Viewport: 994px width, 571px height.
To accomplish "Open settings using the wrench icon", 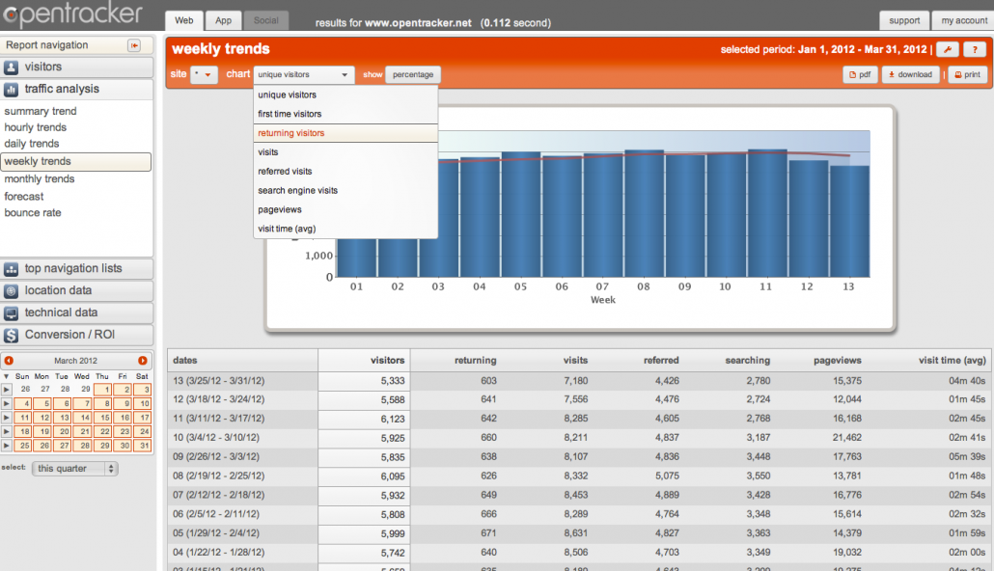I will tap(950, 48).
